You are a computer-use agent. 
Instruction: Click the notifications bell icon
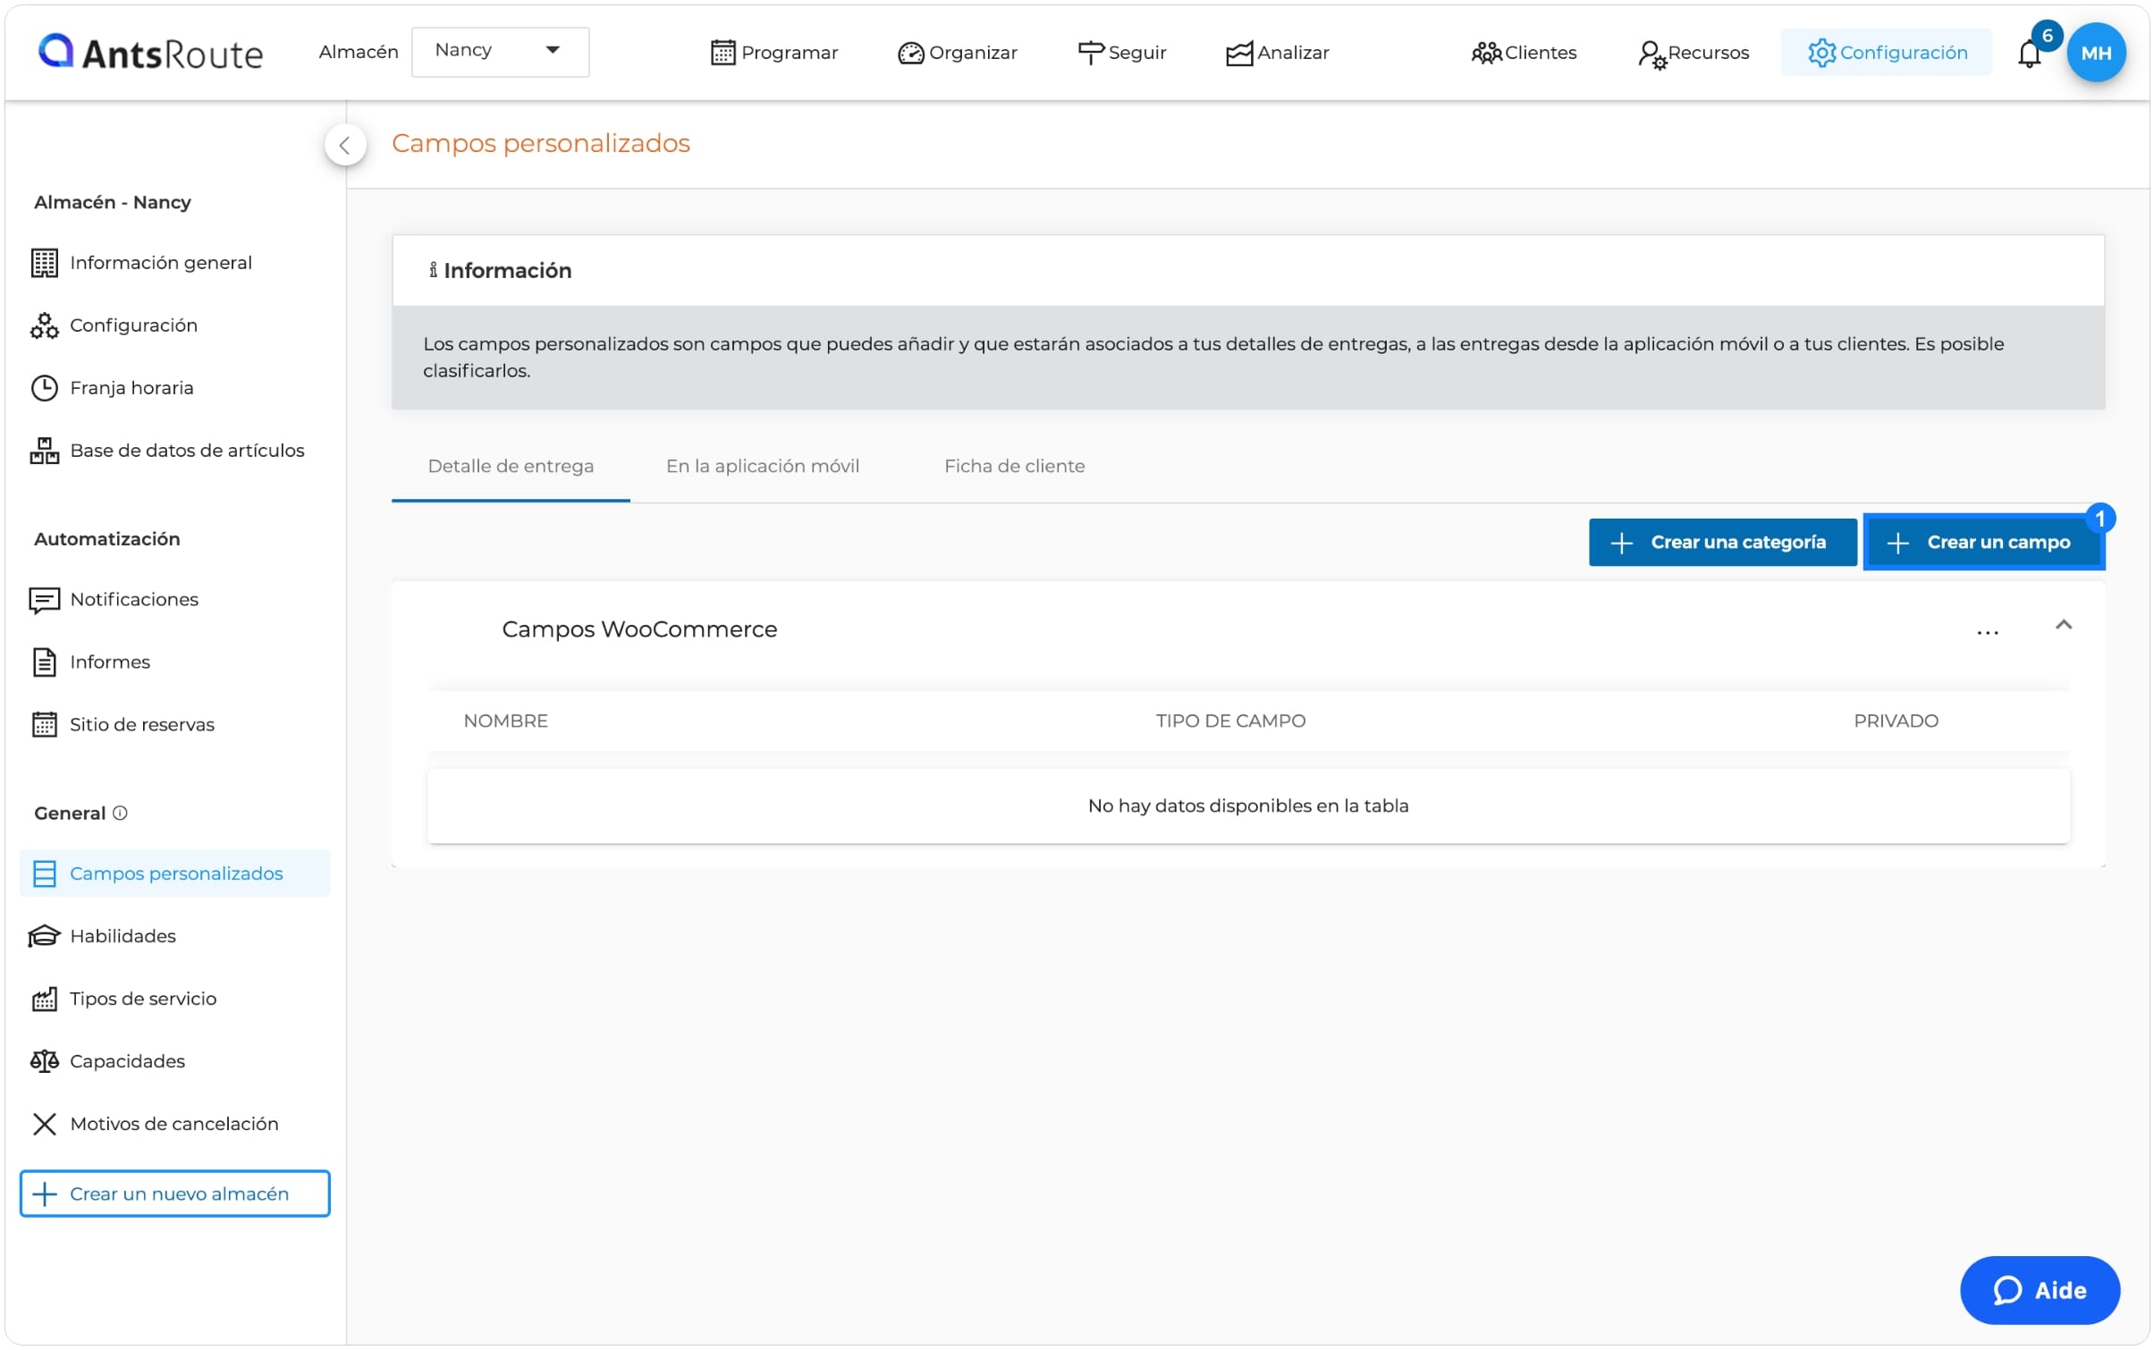coord(2029,55)
